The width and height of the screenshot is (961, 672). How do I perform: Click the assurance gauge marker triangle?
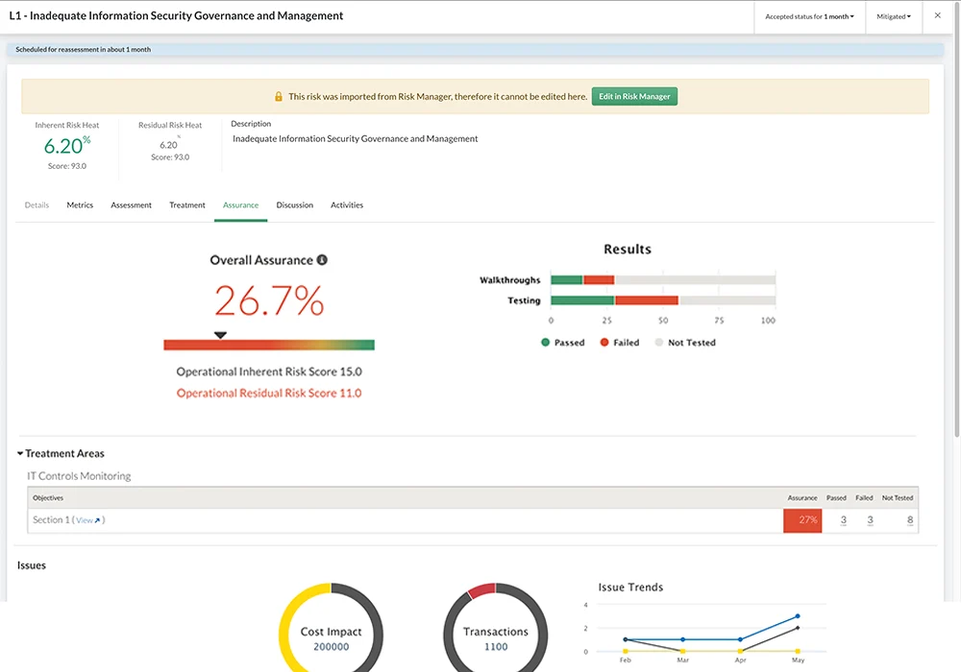(221, 334)
